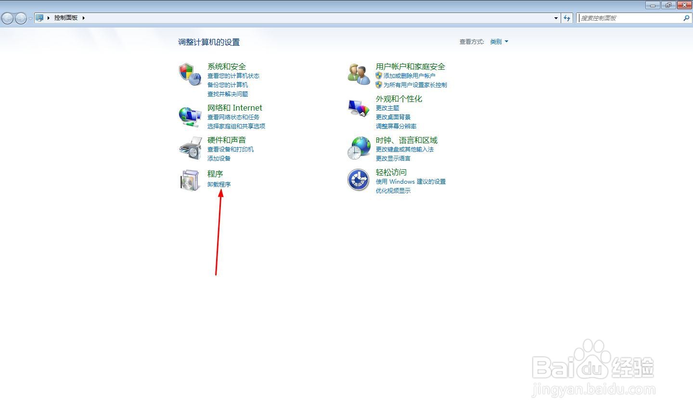Expand the breadcrumb arrow before 控制面板
This screenshot has width=693, height=413.
[x=49, y=18]
